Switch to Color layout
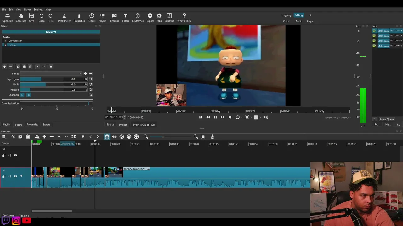Image resolution: width=403 pixels, height=226 pixels. (x=286, y=21)
